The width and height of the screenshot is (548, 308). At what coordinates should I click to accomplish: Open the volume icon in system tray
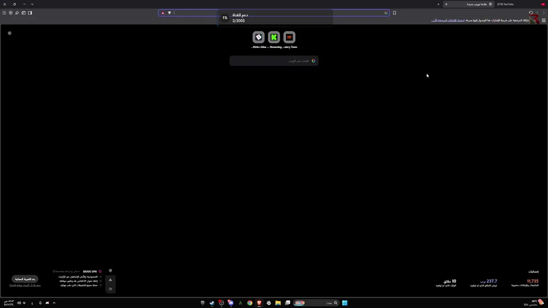click(19, 303)
